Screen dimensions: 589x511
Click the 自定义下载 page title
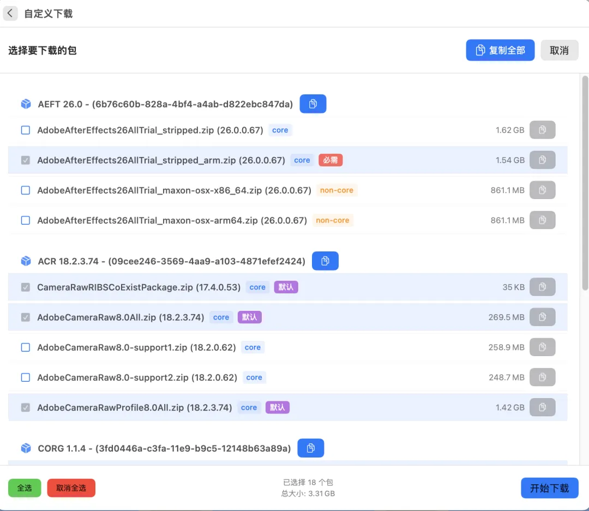(48, 14)
